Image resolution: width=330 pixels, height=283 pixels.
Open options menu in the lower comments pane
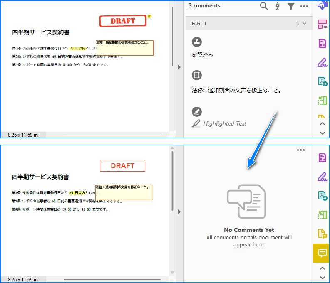pyautogui.click(x=301, y=150)
